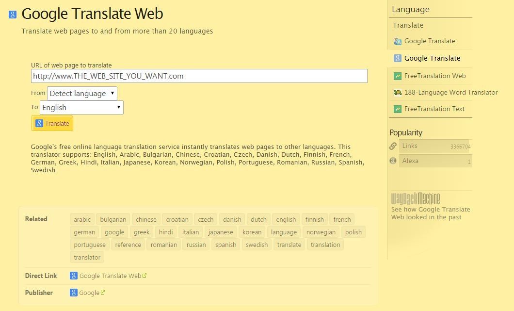The height and width of the screenshot is (311, 514).
Task: Click the croatian related tag
Action: [177, 219]
